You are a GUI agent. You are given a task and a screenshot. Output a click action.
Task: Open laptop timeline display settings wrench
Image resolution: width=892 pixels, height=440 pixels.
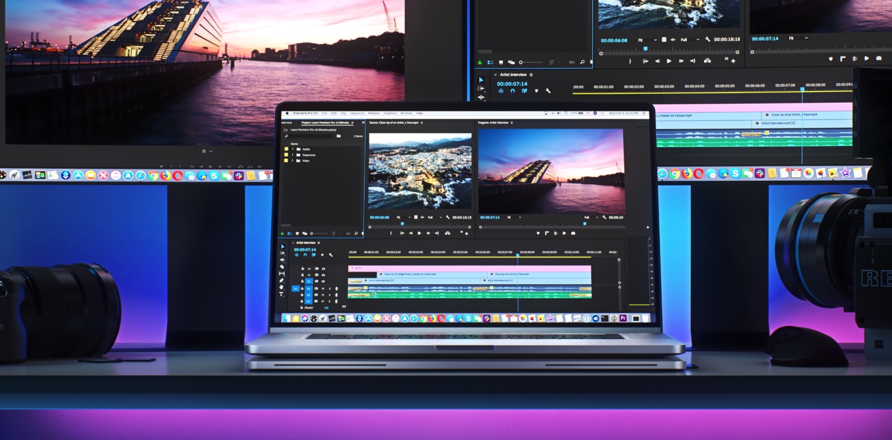(x=331, y=255)
